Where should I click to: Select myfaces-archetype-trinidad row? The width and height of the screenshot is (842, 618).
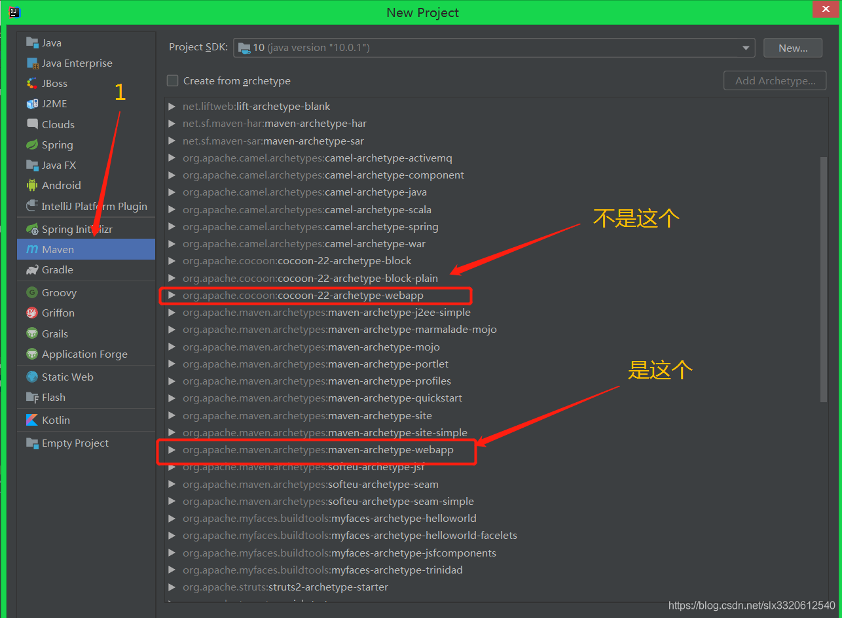coord(496,570)
